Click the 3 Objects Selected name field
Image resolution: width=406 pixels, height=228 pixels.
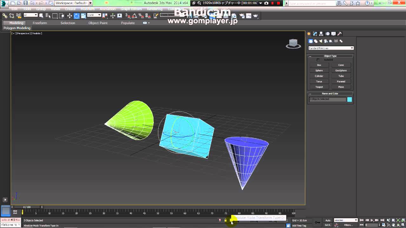point(328,99)
